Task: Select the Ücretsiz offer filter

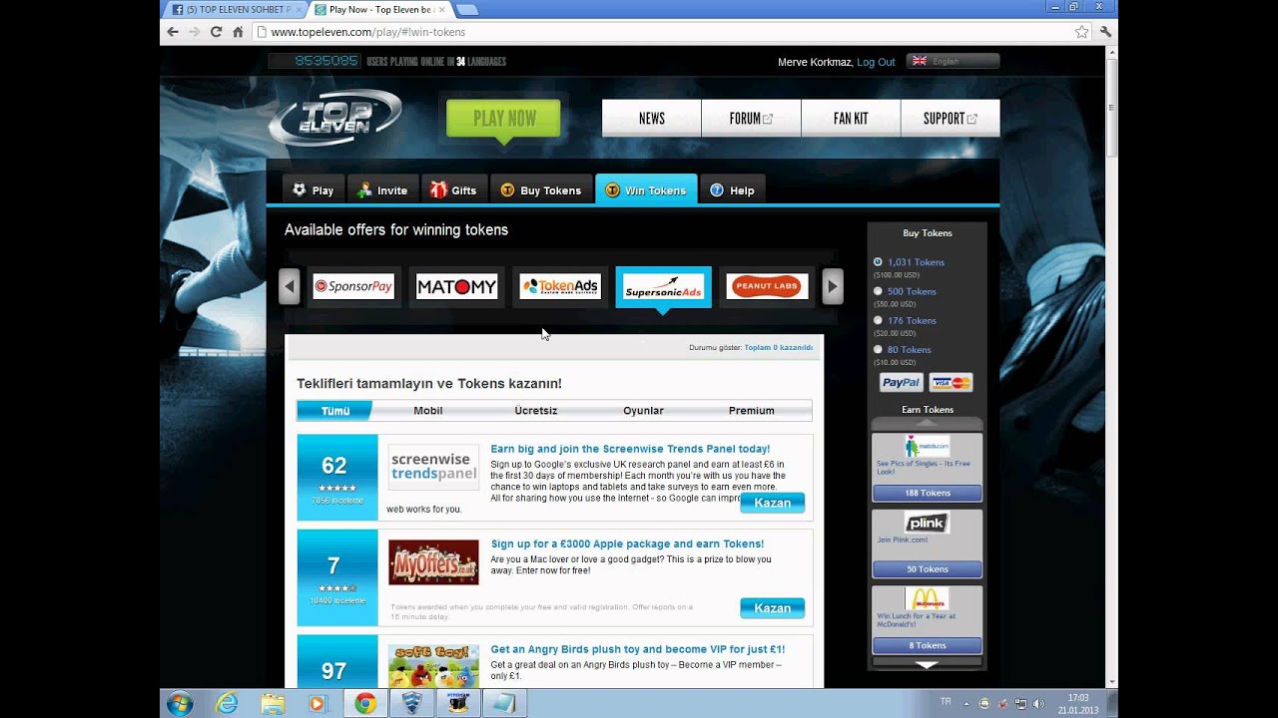Action: [x=536, y=411]
